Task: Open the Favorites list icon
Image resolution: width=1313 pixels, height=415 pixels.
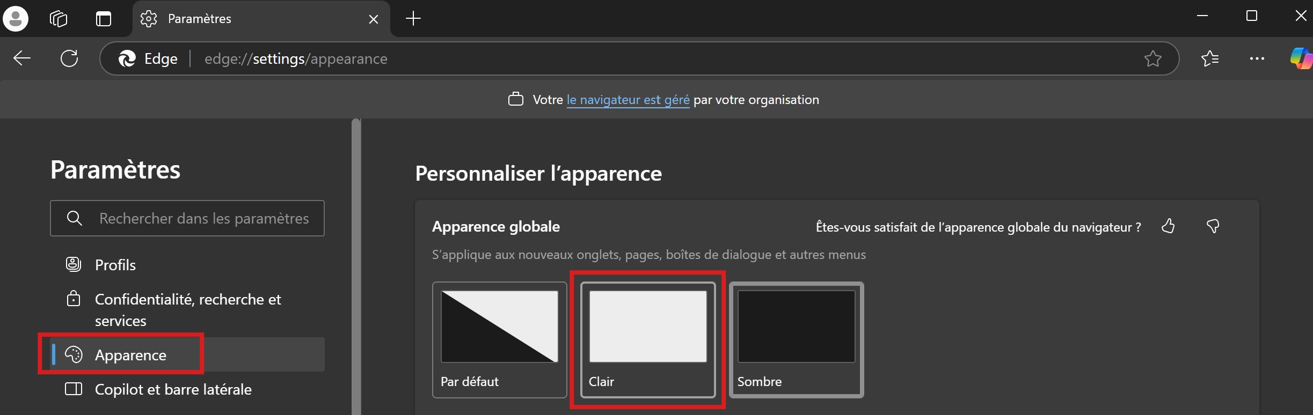Action: pyautogui.click(x=1210, y=58)
